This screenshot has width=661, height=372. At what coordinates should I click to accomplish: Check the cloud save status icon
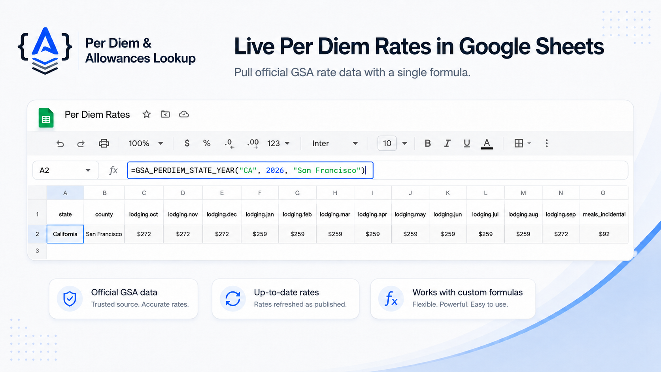[184, 114]
